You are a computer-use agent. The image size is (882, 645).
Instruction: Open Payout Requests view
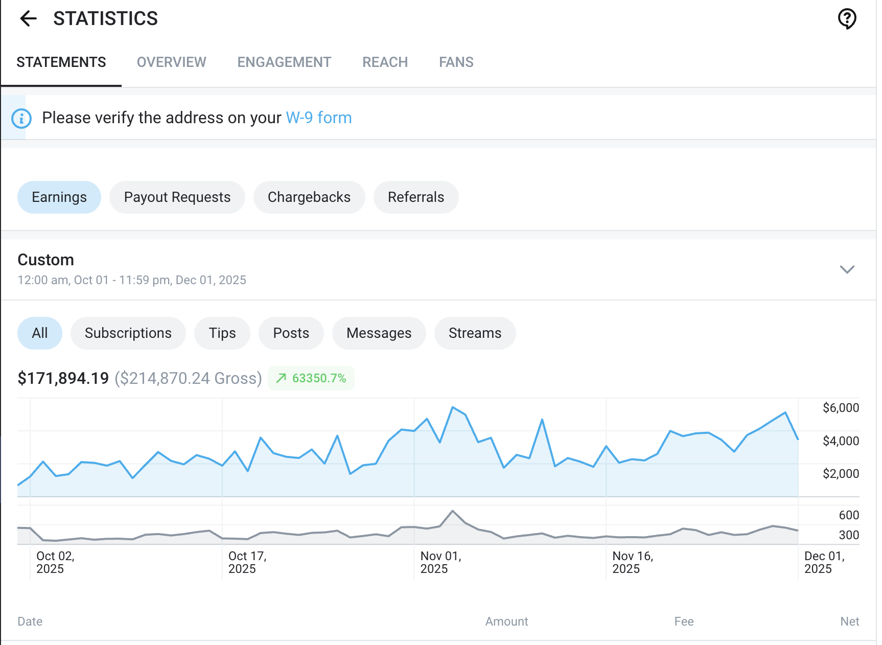click(x=177, y=197)
